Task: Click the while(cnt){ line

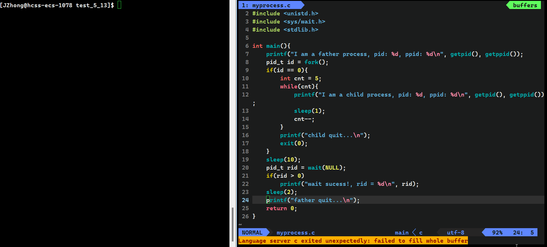Action: pos(299,86)
